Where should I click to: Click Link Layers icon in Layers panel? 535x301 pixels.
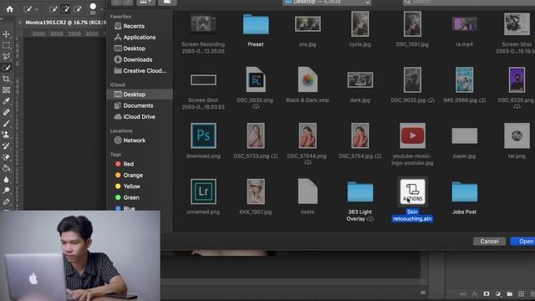click(463, 293)
